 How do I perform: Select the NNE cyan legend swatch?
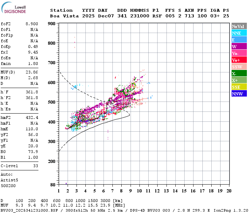pyautogui.click(x=239, y=33)
